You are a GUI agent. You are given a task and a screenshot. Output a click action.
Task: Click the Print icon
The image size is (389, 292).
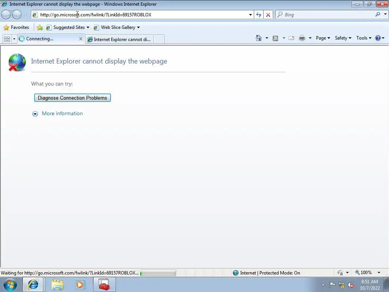click(302, 38)
